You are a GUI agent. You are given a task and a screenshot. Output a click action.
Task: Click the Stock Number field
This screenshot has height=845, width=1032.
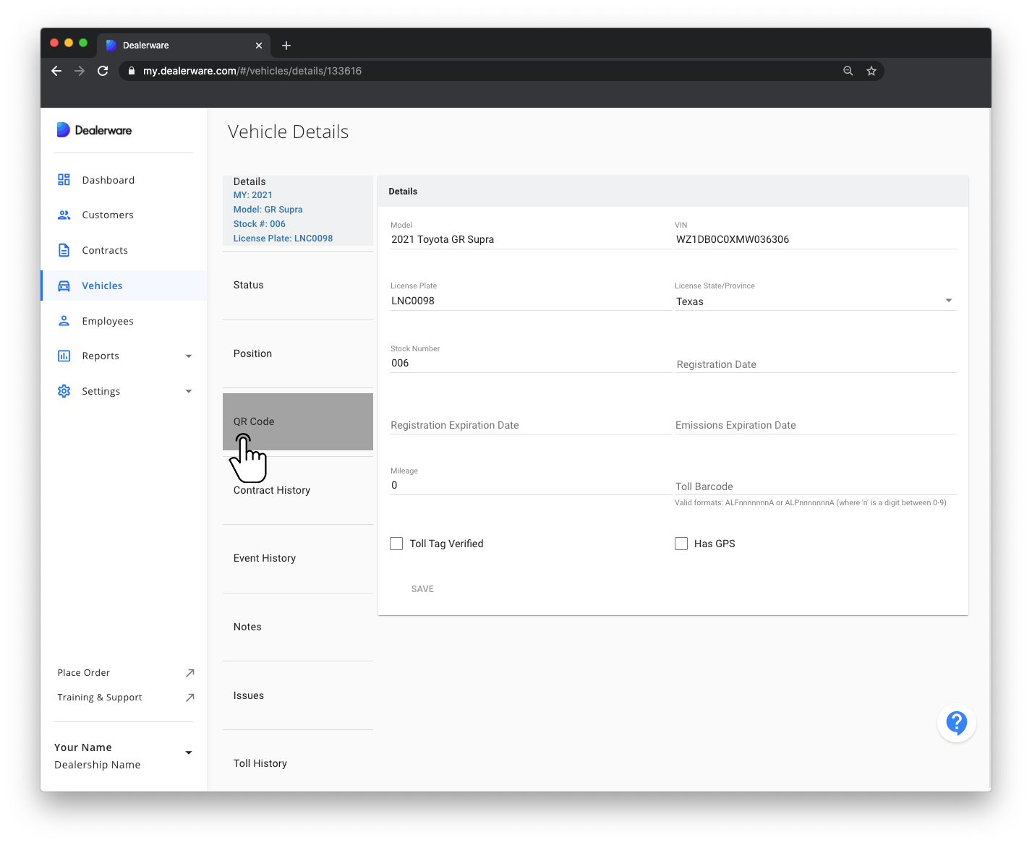click(x=531, y=364)
